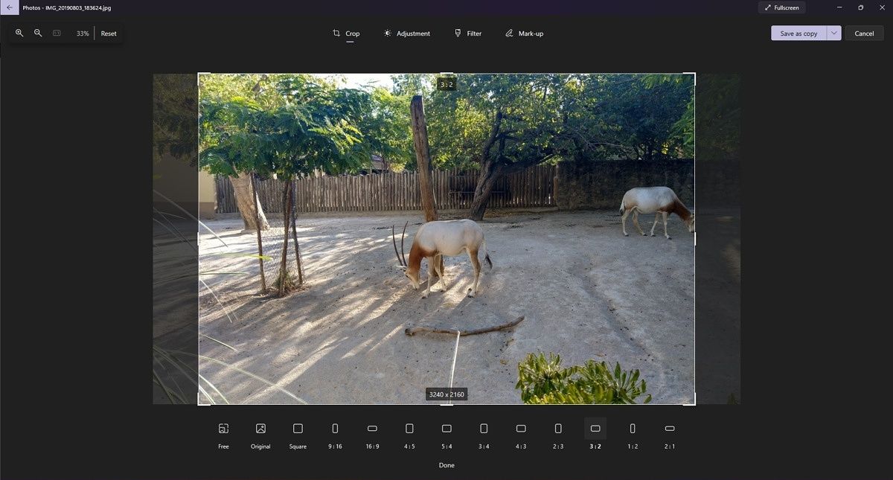Switch to the Filter tab

(x=468, y=33)
